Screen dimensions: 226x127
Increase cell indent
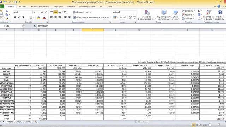click(69, 17)
